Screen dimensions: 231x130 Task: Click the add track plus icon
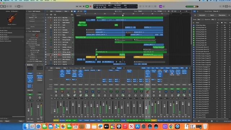47,15
